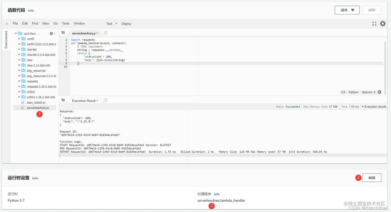
Task: Close the Execution Result tab
Action: (x=97, y=101)
